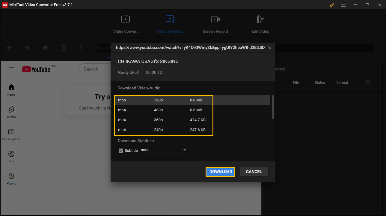Viewport: 386px width, 216px height.
Task: Go forward using the right arrow icon
Action: pos(27,48)
